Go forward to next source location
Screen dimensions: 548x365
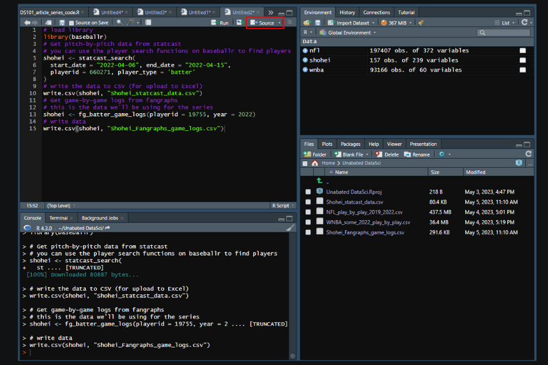tap(35, 23)
